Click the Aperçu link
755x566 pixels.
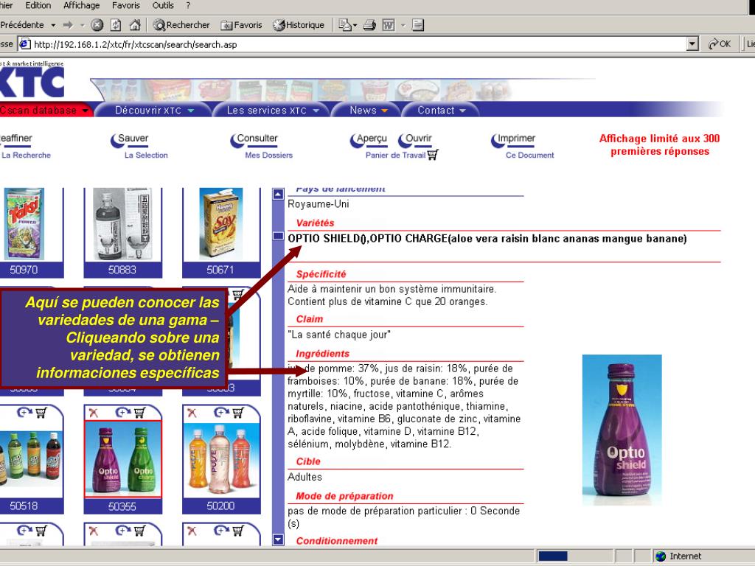(x=372, y=139)
